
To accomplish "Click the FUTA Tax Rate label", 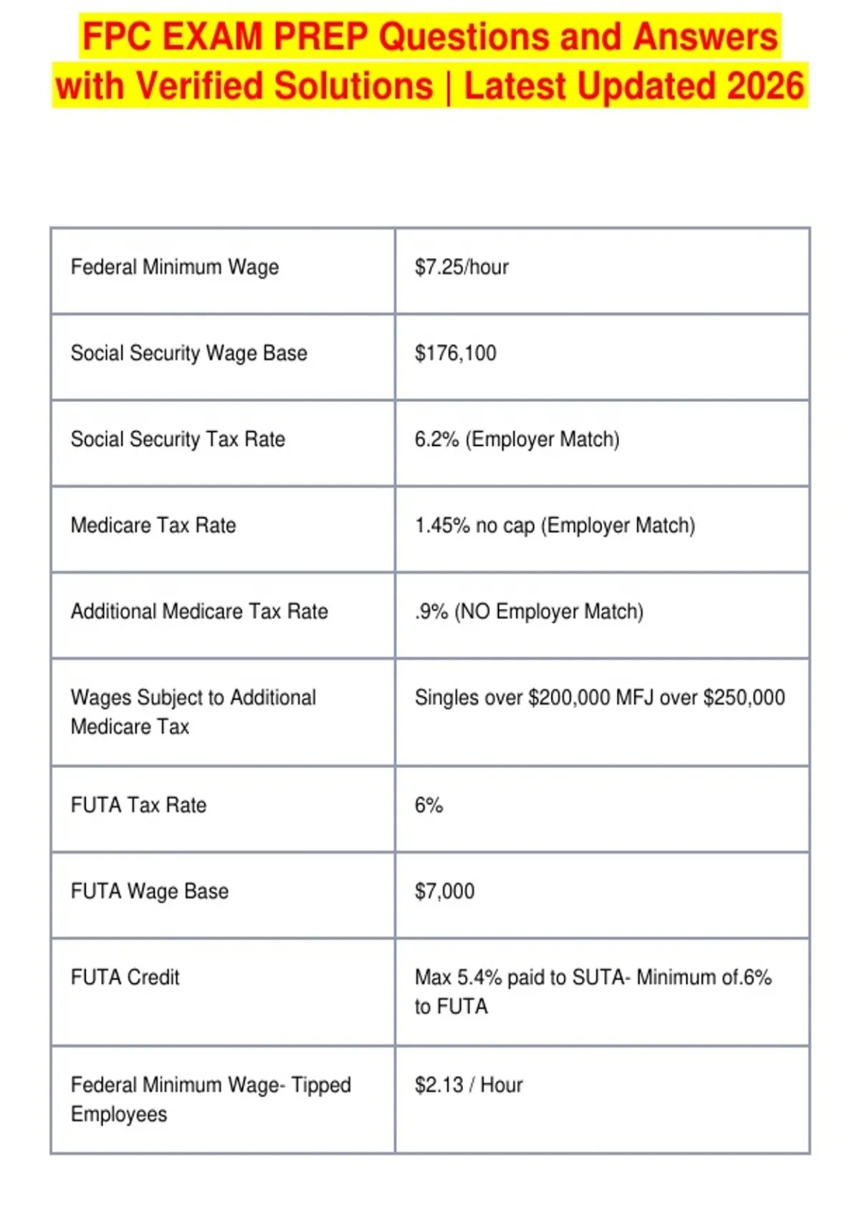I will [x=138, y=805].
